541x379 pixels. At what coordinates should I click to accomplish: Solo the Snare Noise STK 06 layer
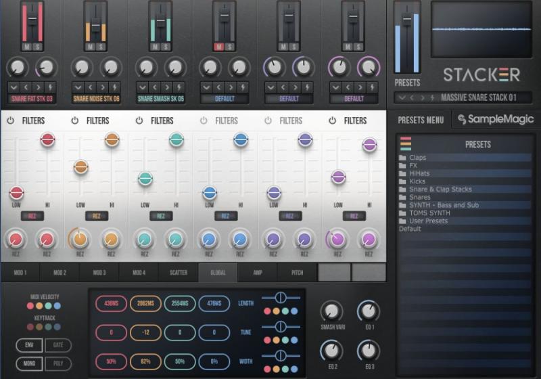(x=103, y=47)
